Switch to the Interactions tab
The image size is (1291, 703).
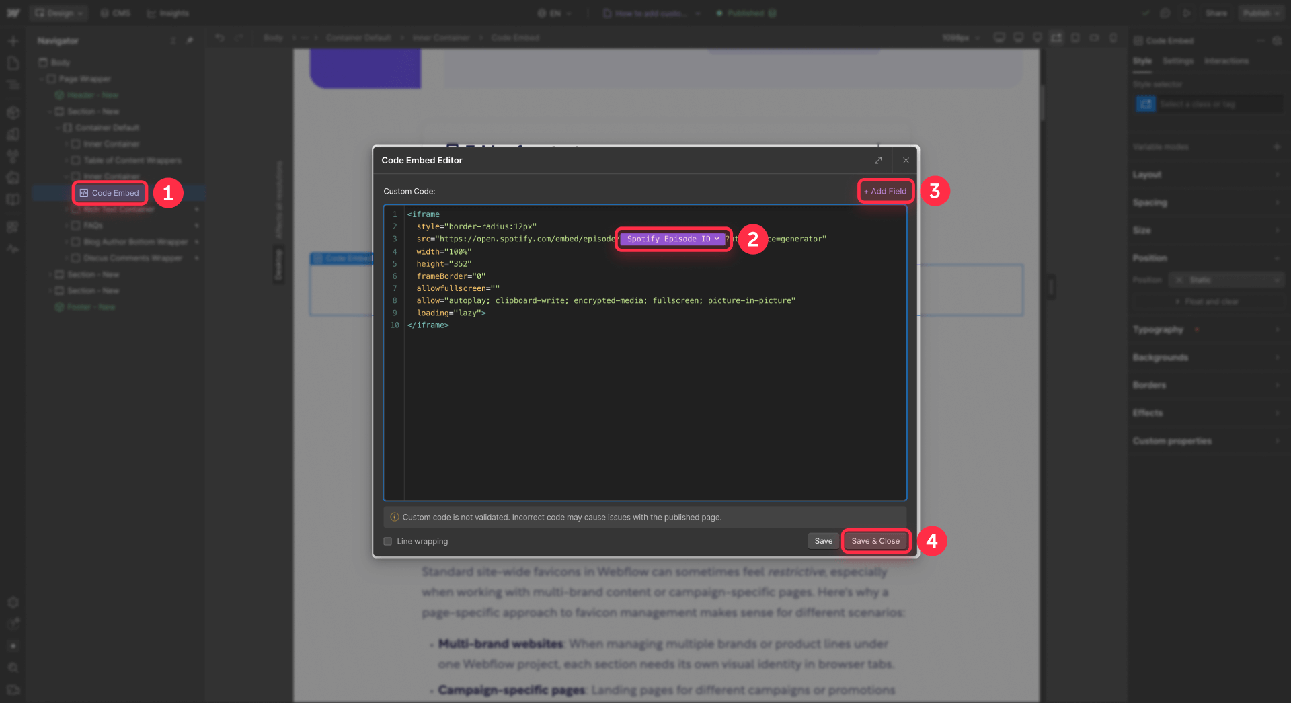[1226, 60]
